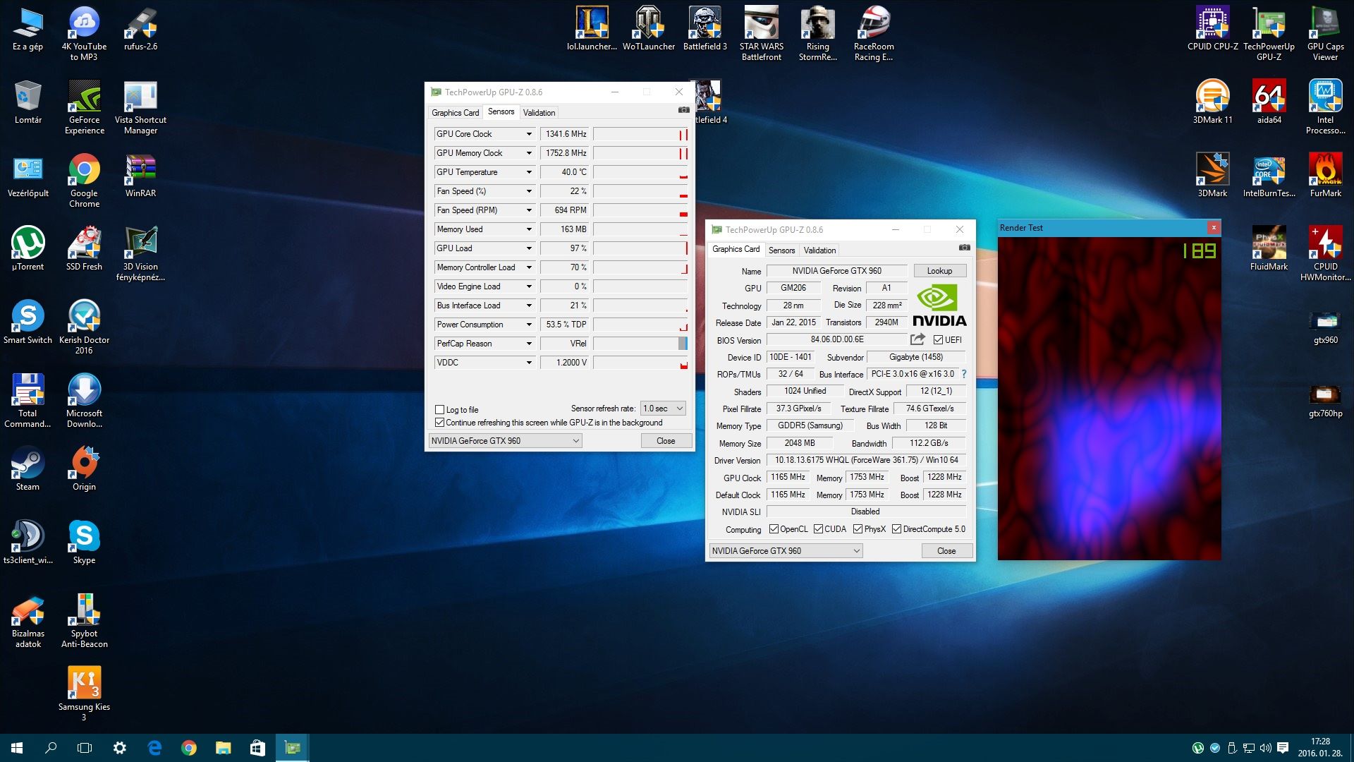This screenshot has height=762, width=1354.
Task: Open aida64 desktop shortcut
Action: [x=1269, y=102]
